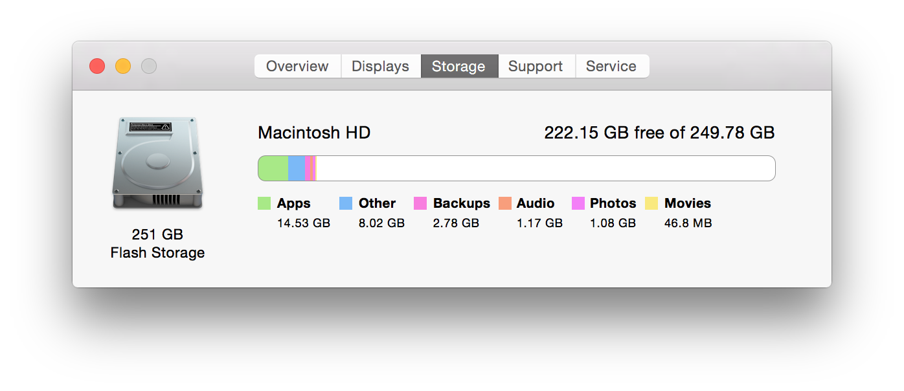Go to the Support tab

pyautogui.click(x=536, y=66)
